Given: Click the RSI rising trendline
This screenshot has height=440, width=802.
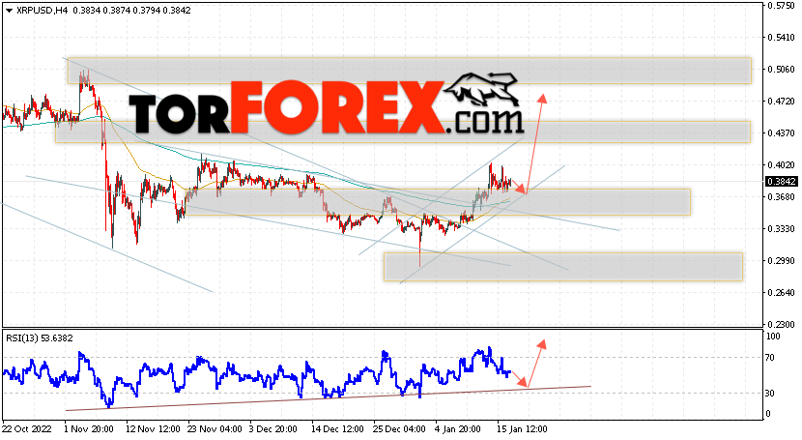Looking at the screenshot, I should tap(328, 398).
